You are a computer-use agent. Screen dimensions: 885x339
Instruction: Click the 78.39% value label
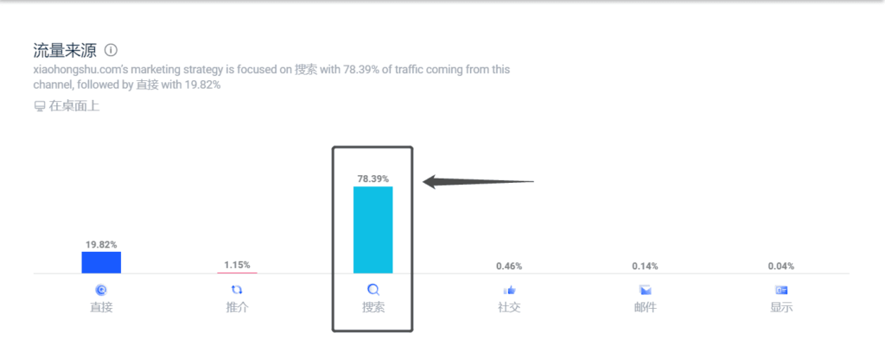[x=373, y=179]
